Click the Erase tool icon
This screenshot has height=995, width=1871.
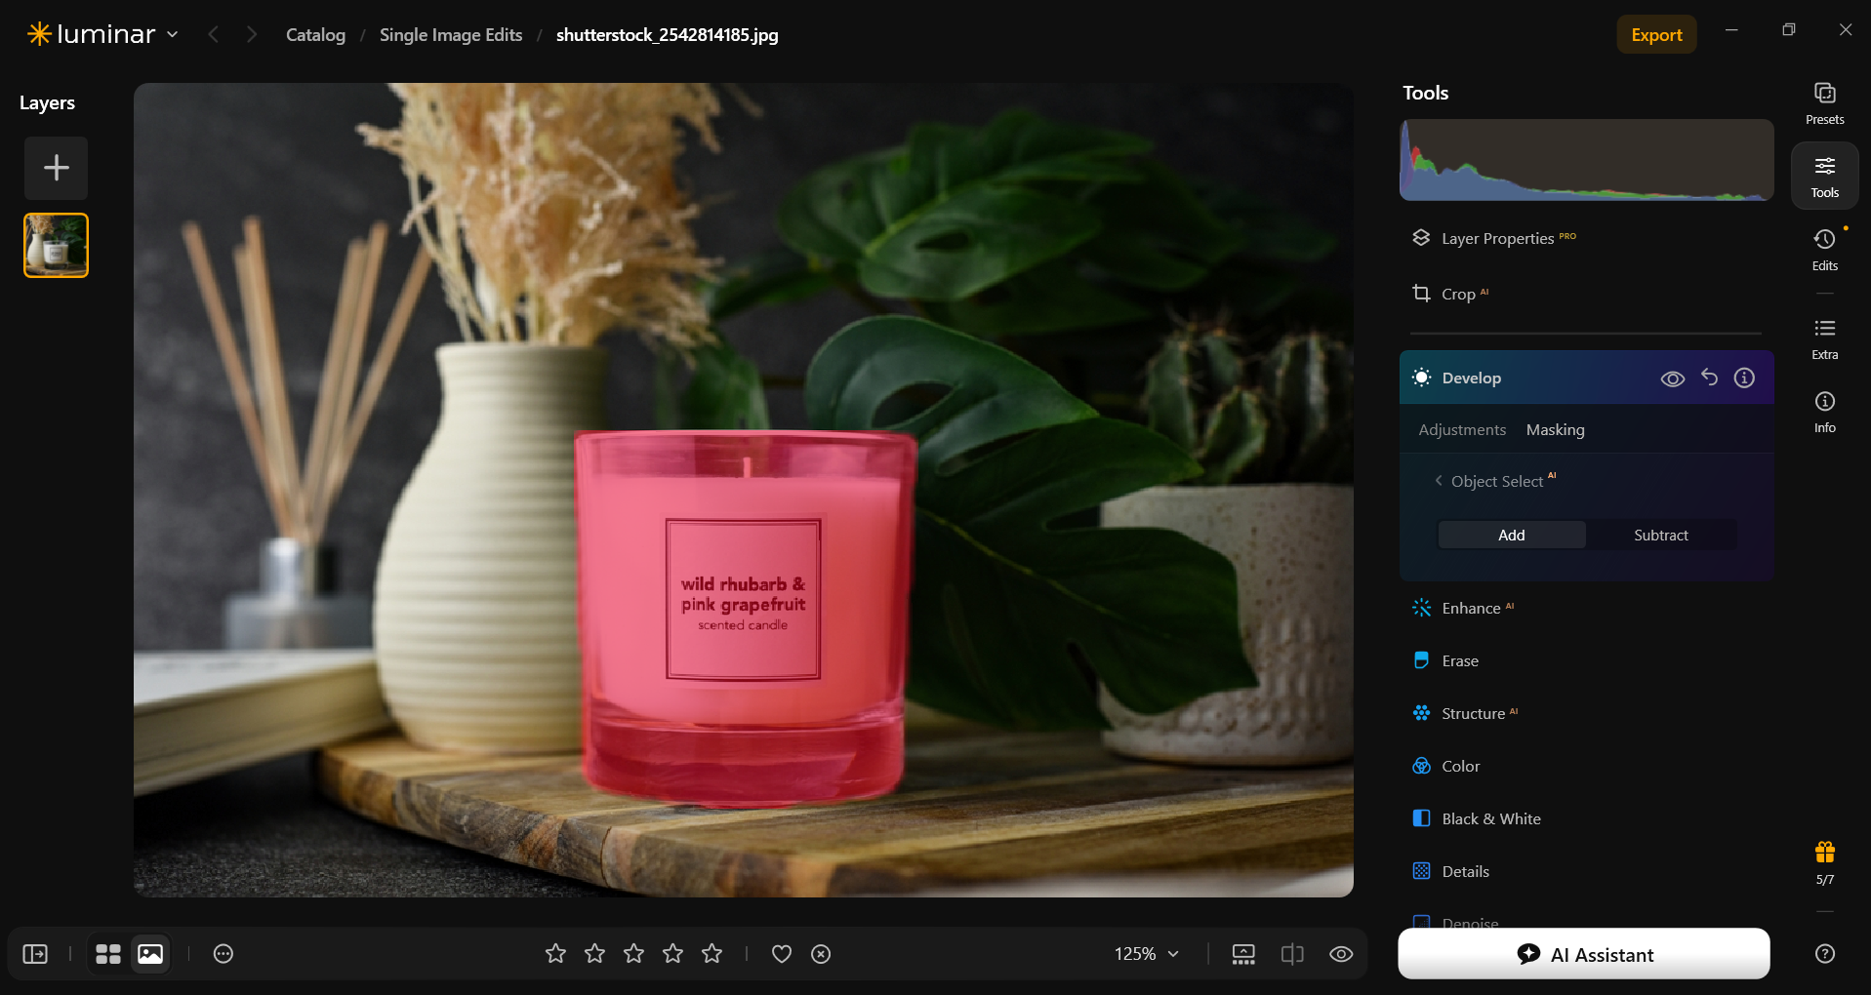tap(1421, 660)
